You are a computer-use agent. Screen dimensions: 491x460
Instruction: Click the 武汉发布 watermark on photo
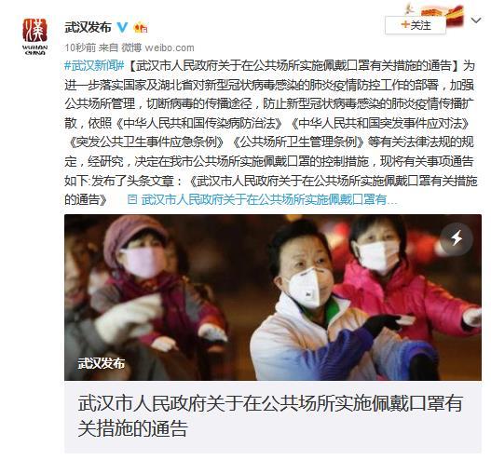(x=102, y=363)
